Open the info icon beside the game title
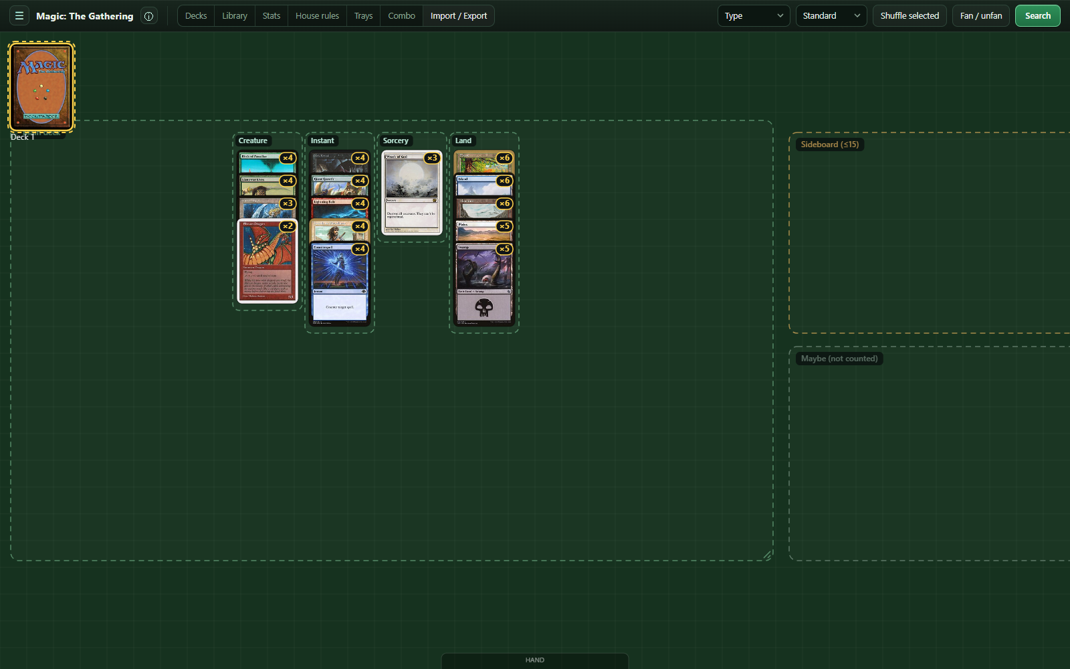Viewport: 1070px width, 669px height. click(149, 16)
